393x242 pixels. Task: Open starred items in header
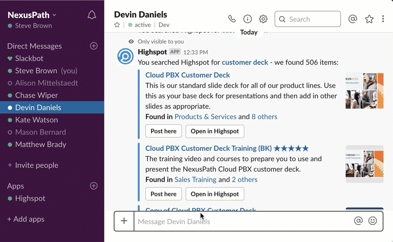click(369, 19)
